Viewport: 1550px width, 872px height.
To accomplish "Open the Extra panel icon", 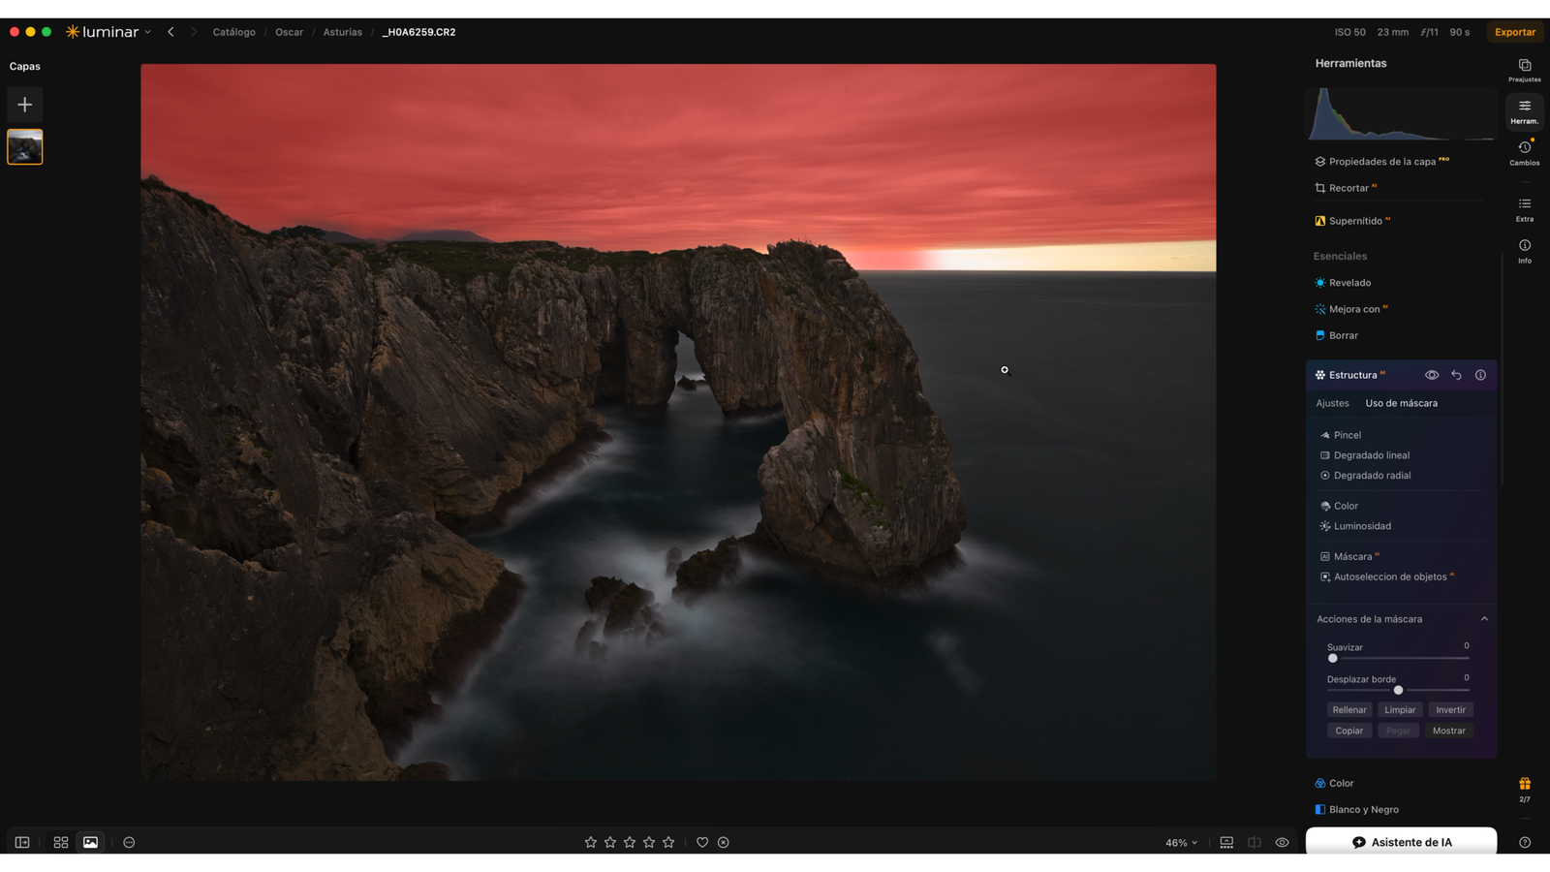I will (1524, 209).
